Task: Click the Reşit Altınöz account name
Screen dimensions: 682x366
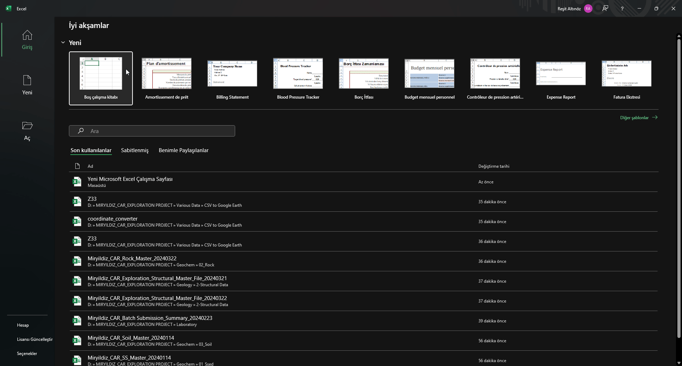Action: pos(569,9)
